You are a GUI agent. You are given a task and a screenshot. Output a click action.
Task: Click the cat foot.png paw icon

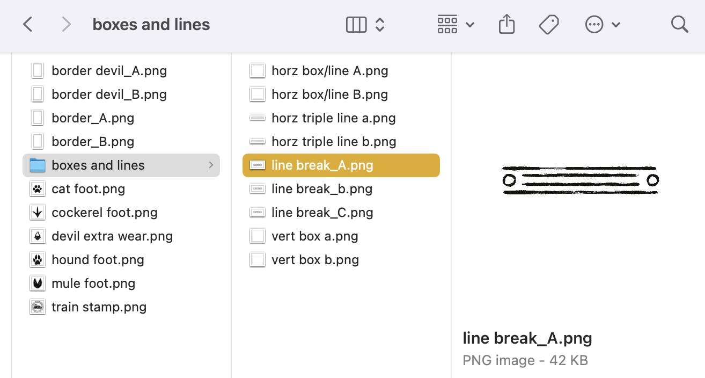click(37, 189)
